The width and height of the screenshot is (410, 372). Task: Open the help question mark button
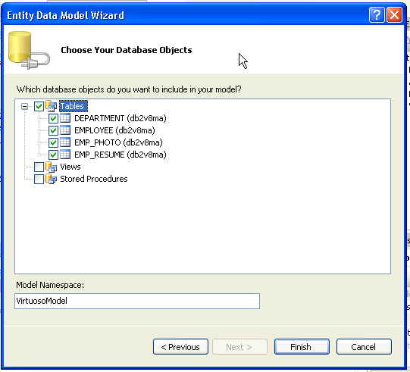[x=377, y=15]
